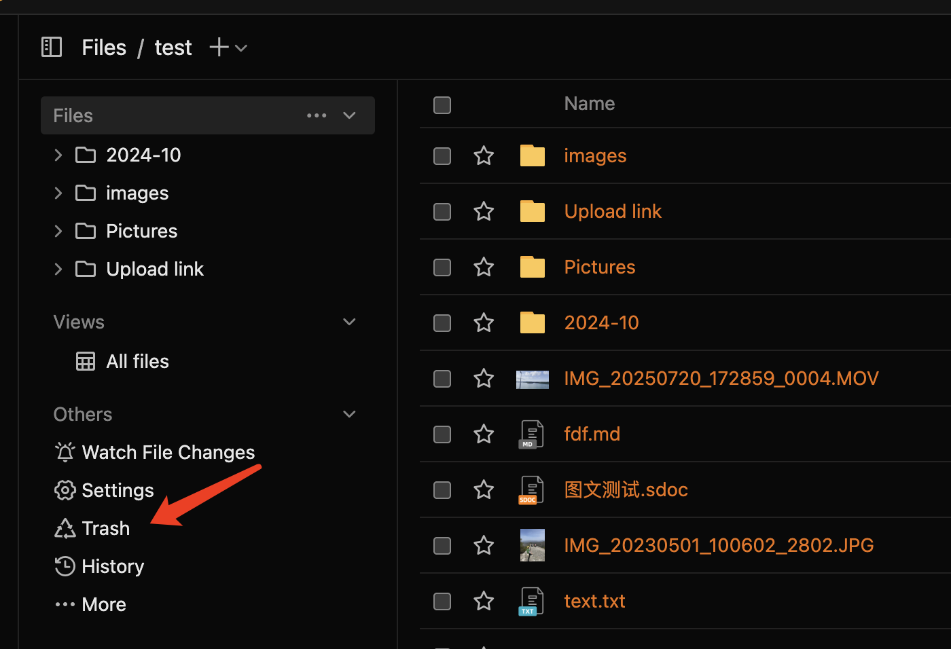Open the Files section three-dot menu
The height and width of the screenshot is (649, 951).
(x=317, y=115)
